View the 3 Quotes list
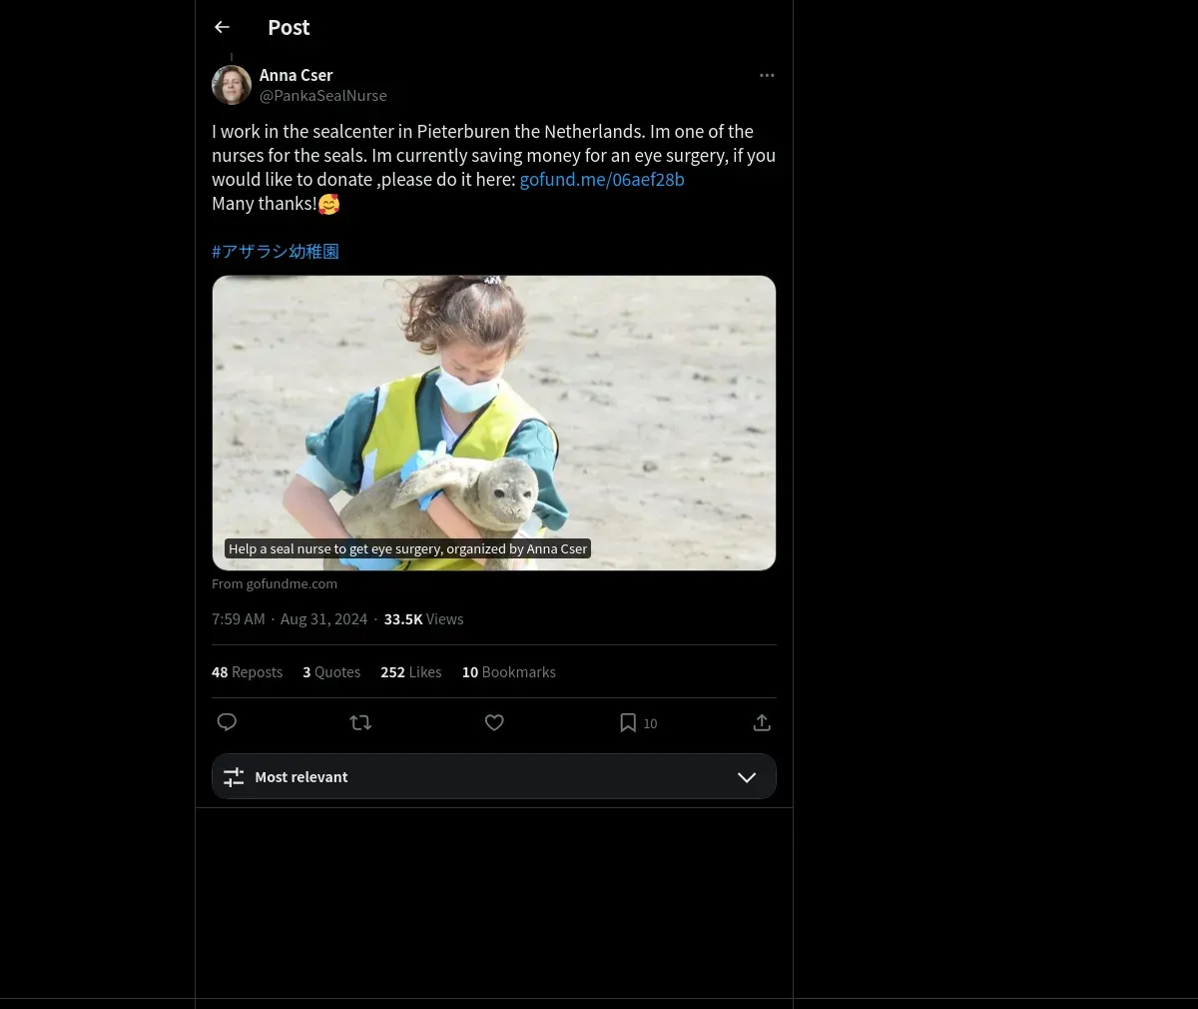 pos(331,672)
